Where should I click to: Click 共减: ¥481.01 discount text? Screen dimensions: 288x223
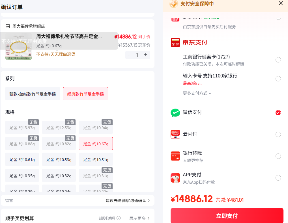(230, 200)
